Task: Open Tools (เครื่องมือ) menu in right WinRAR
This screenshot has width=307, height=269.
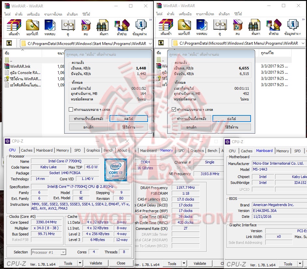Action: (x=185, y=14)
